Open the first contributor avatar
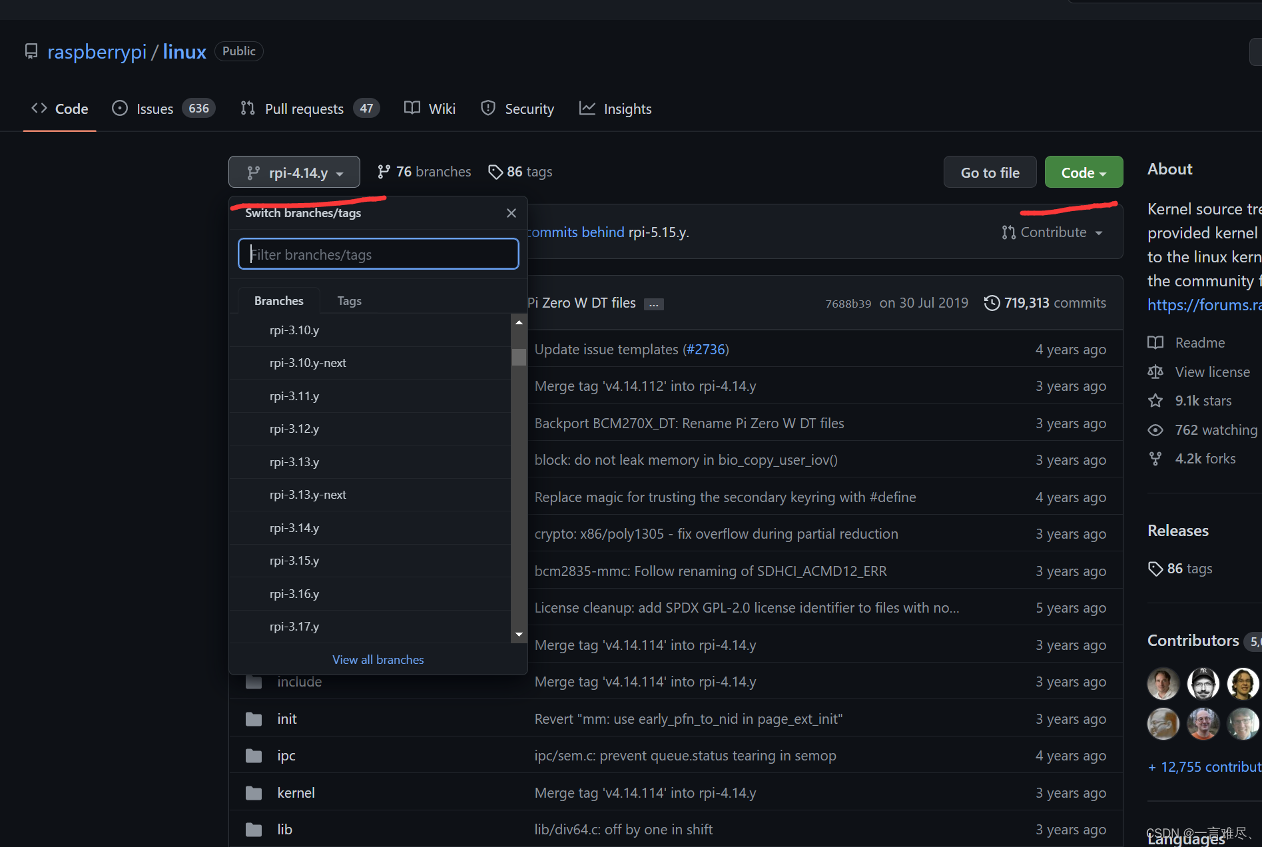The height and width of the screenshot is (847, 1262). (1163, 684)
